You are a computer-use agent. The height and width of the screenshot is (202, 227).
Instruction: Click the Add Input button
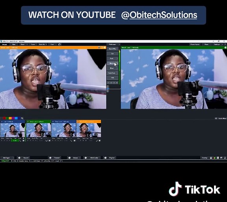tap(6, 158)
